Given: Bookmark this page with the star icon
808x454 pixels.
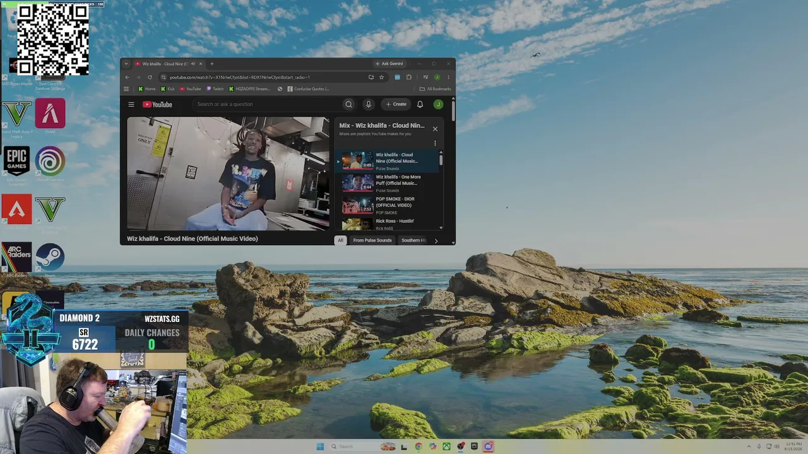Looking at the screenshot, I should (x=381, y=77).
